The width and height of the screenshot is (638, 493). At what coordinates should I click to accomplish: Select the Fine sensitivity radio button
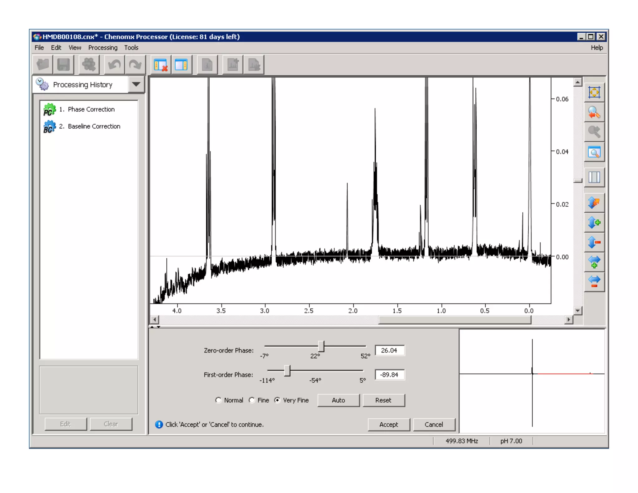[x=252, y=400]
